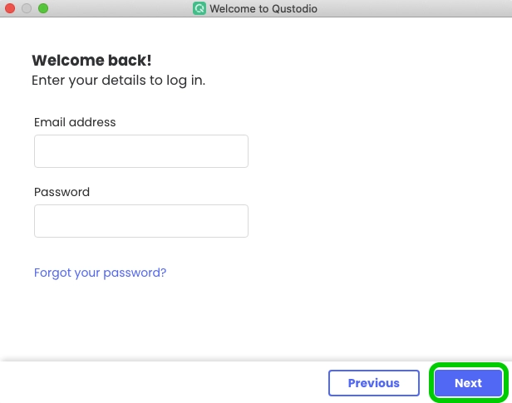Image resolution: width=512 pixels, height=403 pixels.
Task: Submit login using the blue Next button
Action: tap(468, 383)
